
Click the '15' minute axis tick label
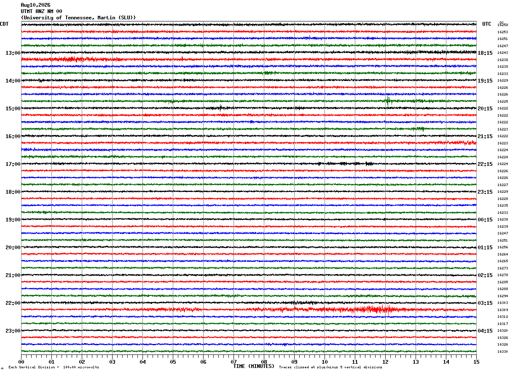tap(476, 362)
